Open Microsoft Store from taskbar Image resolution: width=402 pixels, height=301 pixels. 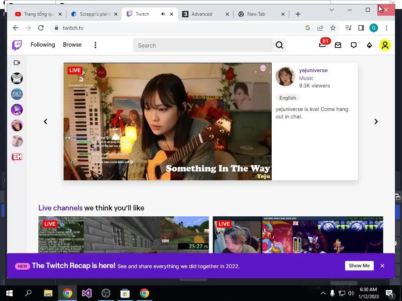[x=125, y=293]
